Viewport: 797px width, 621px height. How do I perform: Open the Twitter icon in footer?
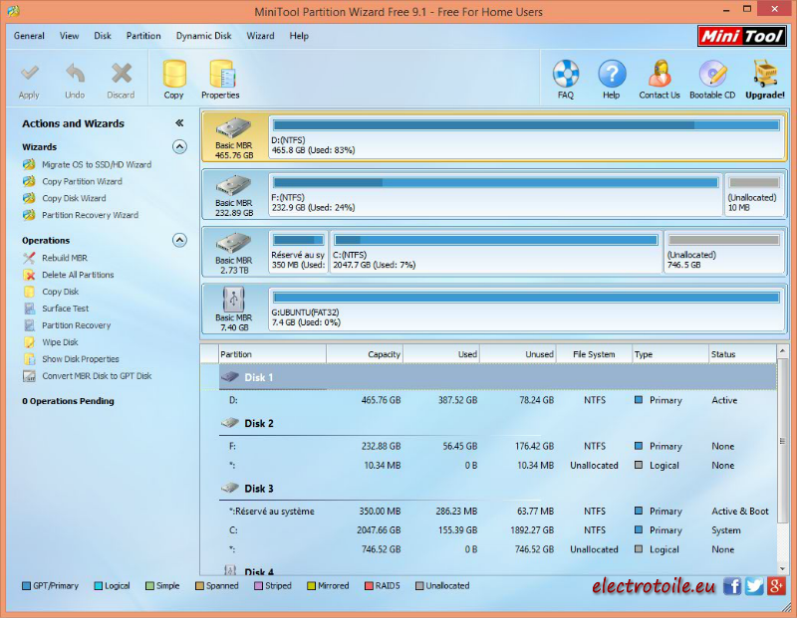[x=754, y=586]
